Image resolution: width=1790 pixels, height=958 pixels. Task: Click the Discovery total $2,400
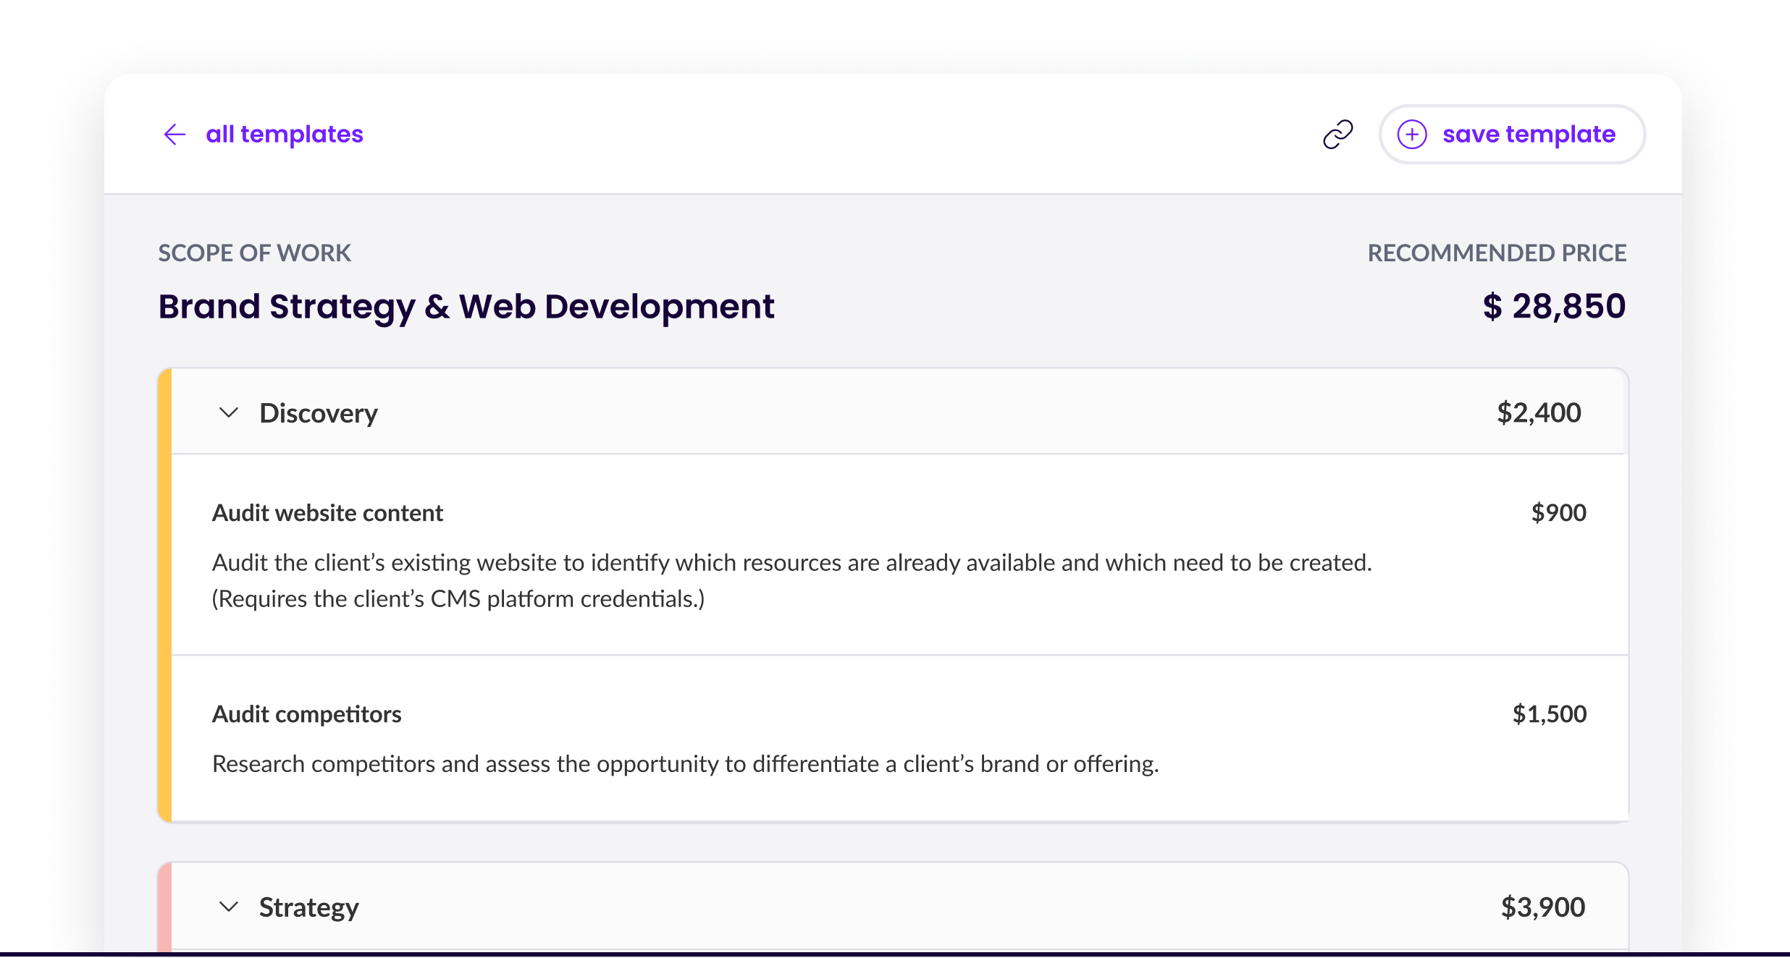pos(1539,413)
